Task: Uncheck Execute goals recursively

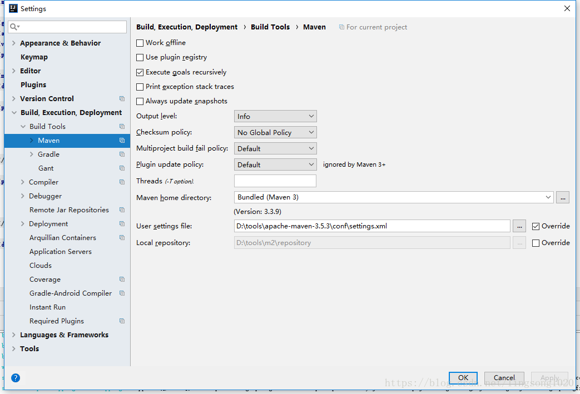Action: click(x=140, y=72)
